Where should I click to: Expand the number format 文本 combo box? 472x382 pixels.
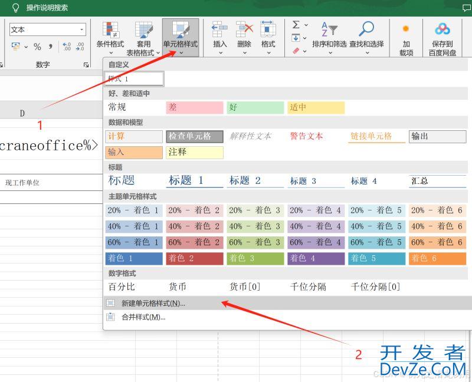81,29
